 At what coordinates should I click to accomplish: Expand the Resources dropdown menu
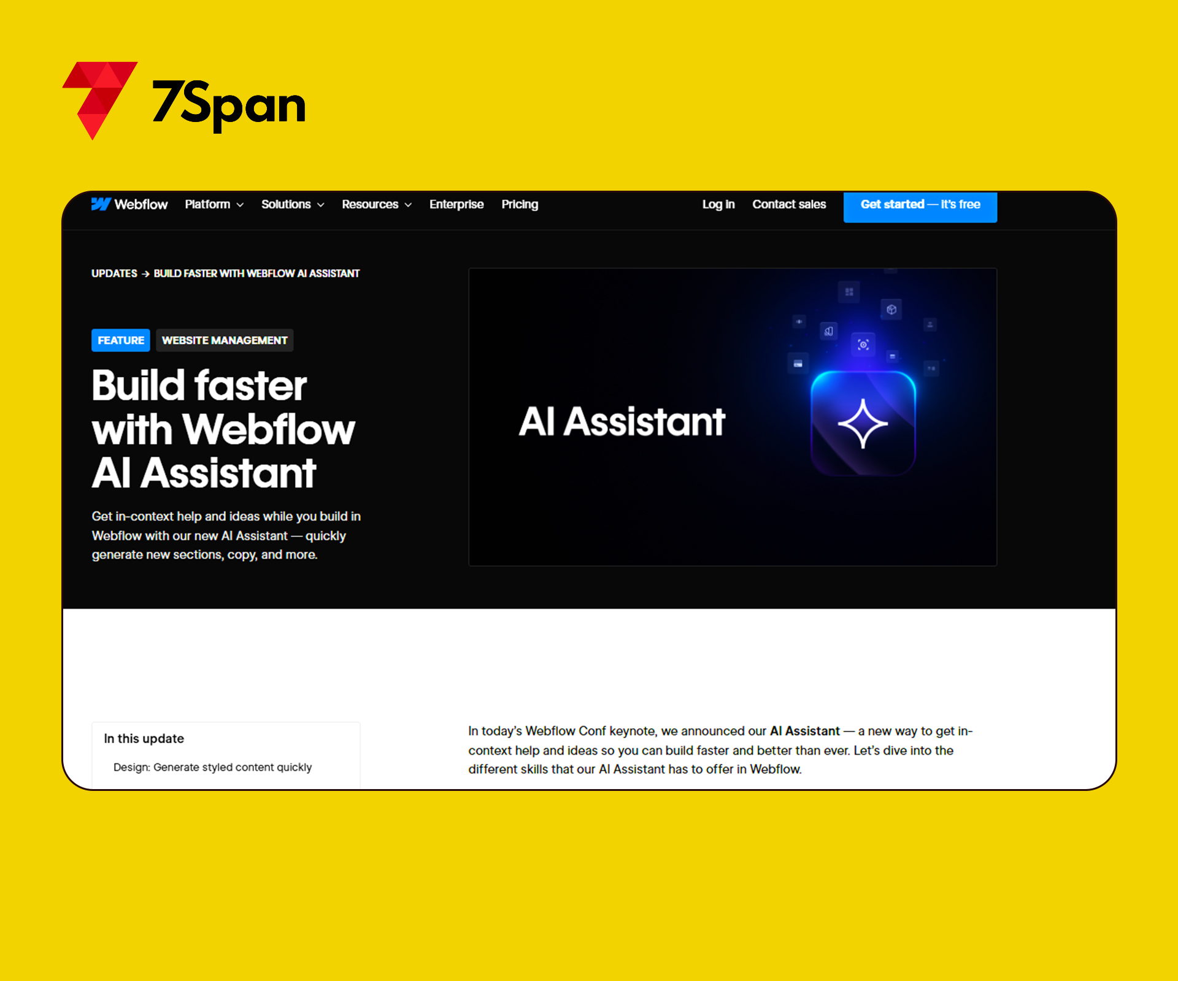377,205
